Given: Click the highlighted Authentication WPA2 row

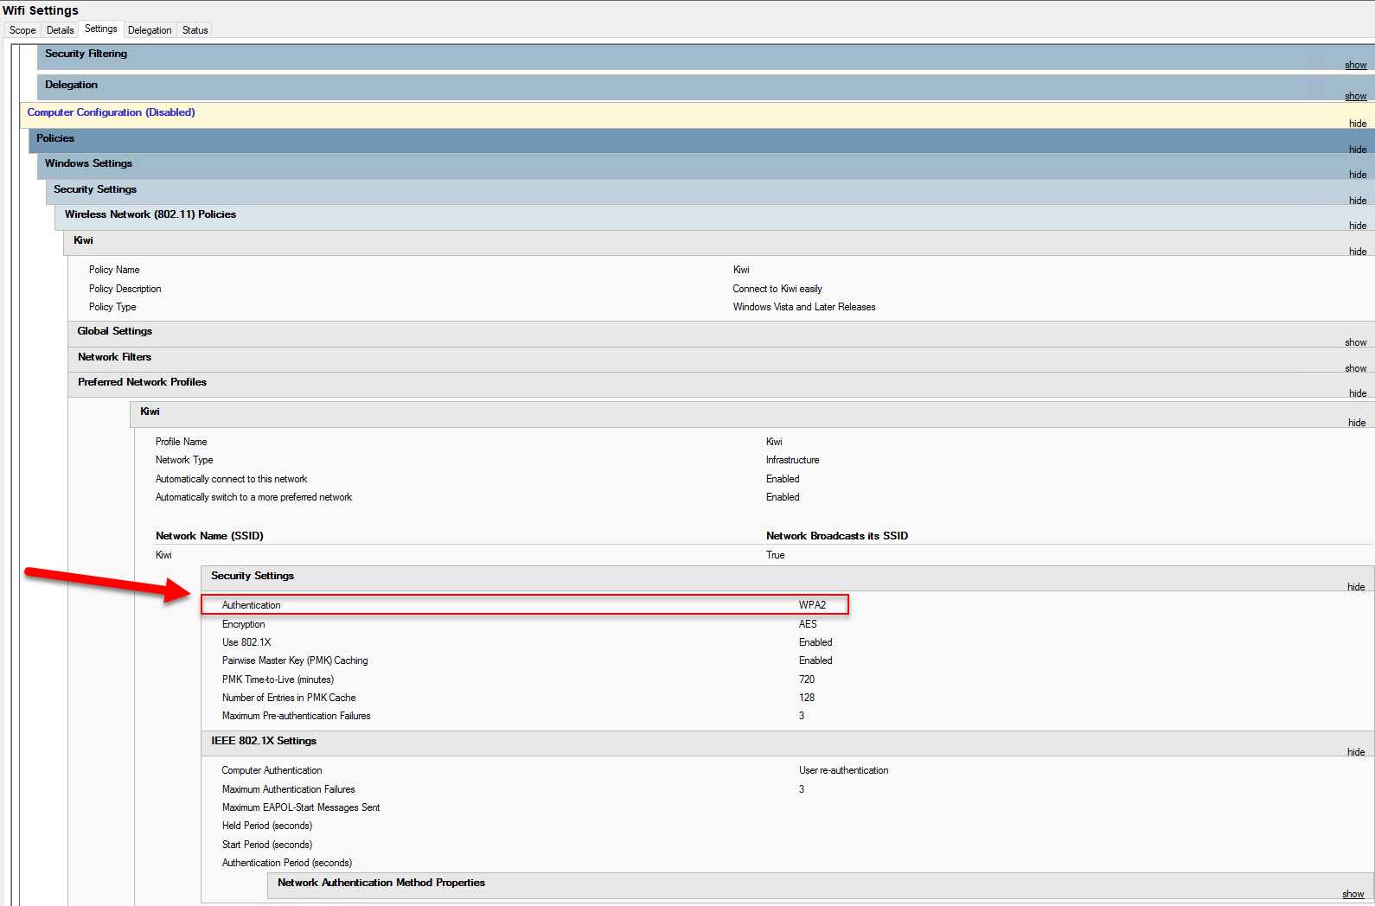Looking at the screenshot, I should 524,605.
